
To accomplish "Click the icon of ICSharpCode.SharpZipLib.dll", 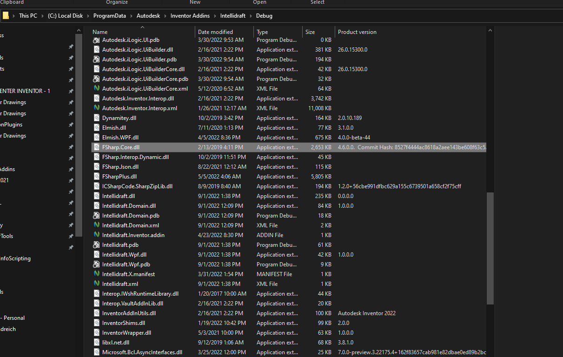I will pos(97,186).
